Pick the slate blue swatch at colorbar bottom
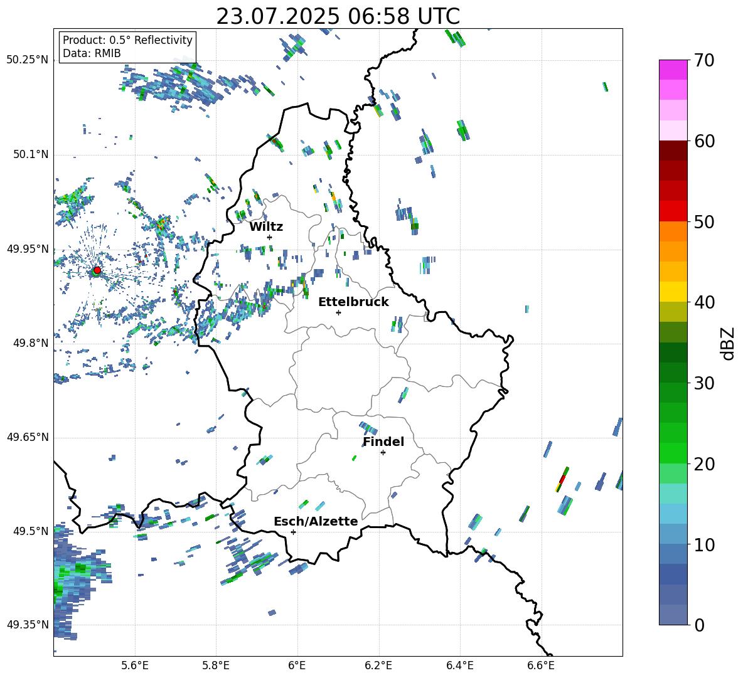This screenshot has width=743, height=678. click(673, 615)
